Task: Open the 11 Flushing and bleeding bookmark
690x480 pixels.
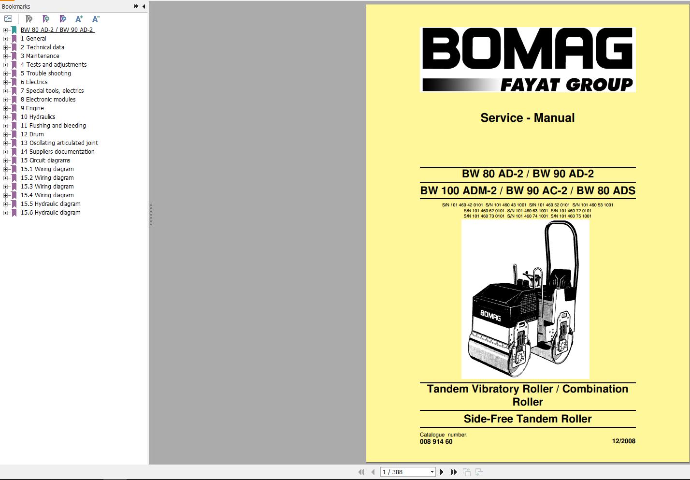Action: tap(53, 126)
